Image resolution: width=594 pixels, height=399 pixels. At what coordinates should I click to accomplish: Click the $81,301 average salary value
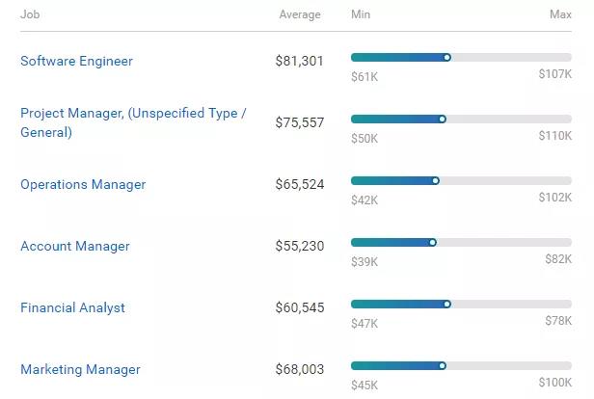pos(300,61)
